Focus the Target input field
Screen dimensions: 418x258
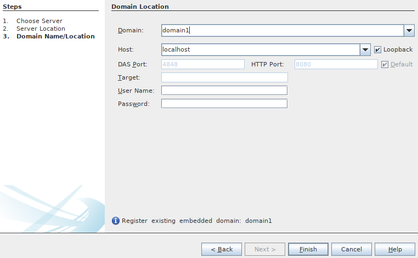pos(224,77)
